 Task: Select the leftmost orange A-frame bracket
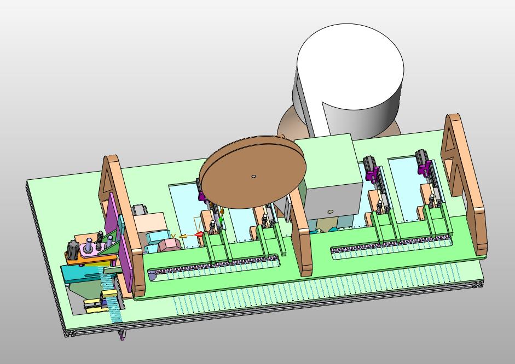point(121,223)
